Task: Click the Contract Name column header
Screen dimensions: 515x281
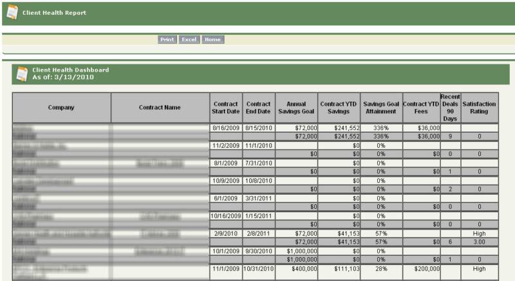Action: pos(160,108)
